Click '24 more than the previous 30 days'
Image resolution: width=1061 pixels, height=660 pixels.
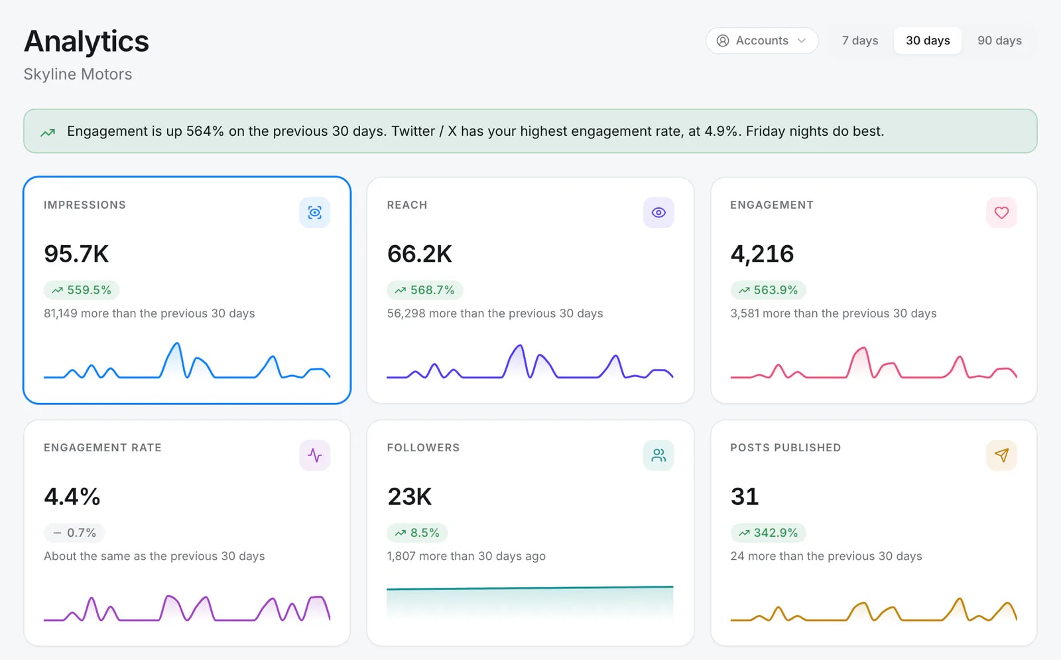[x=826, y=556]
